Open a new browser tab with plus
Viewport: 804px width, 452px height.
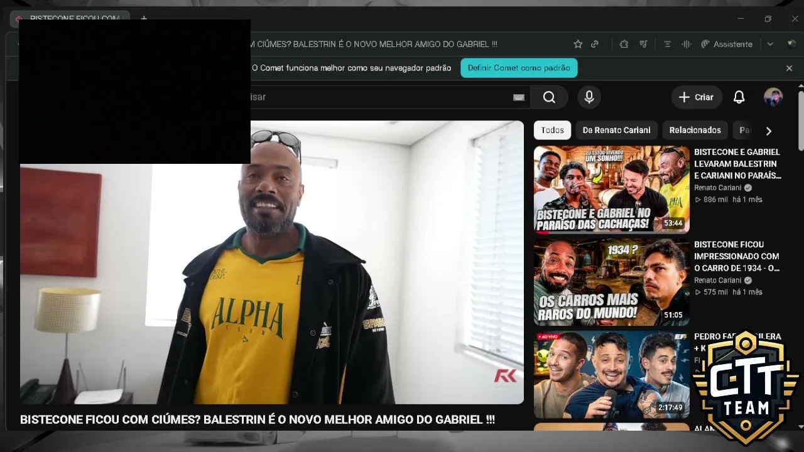(144, 19)
